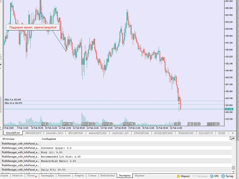
Task: Select log row Reward:Risk Ratio: 2.50
Action: (117, 161)
